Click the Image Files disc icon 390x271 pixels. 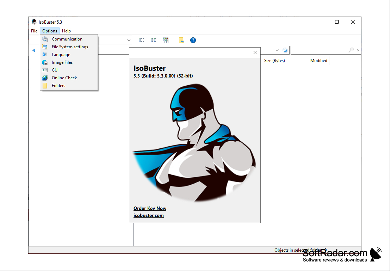click(45, 62)
